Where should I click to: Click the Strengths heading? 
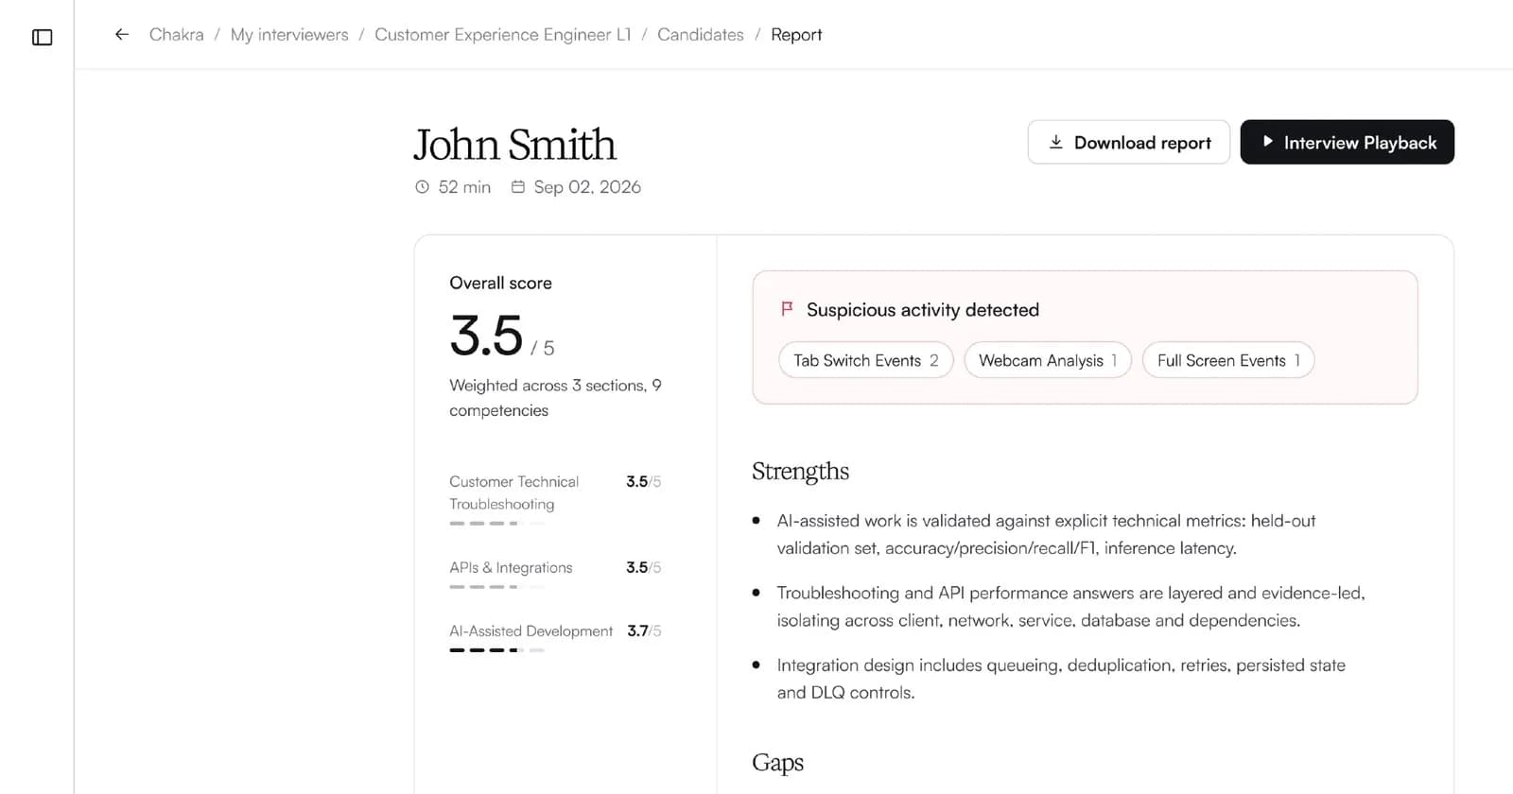tap(801, 471)
